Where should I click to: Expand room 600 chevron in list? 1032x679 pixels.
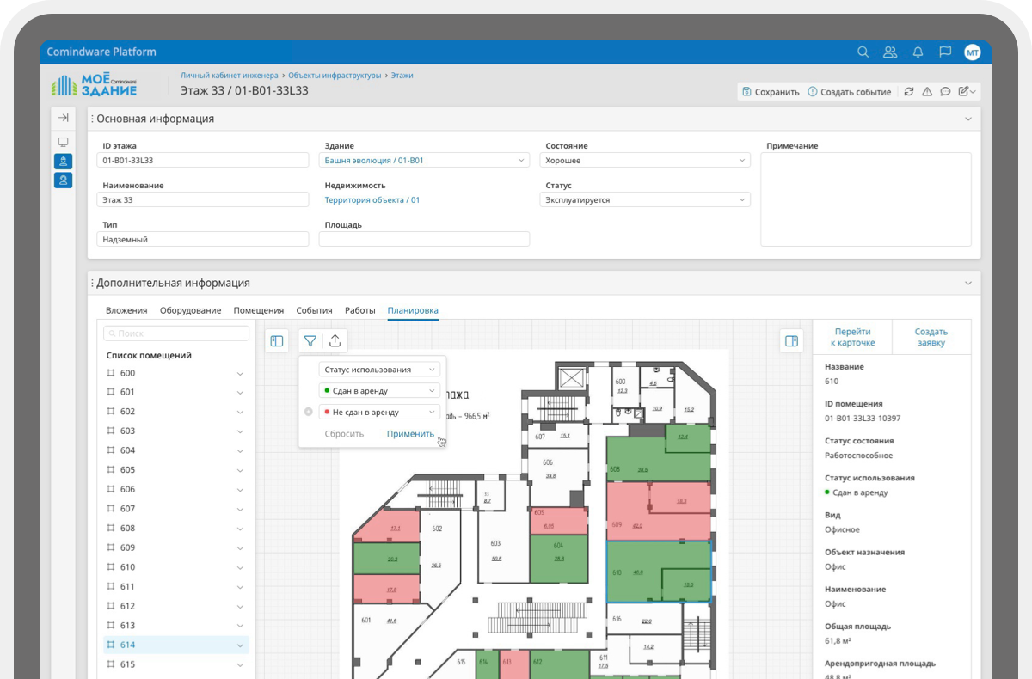pyautogui.click(x=240, y=374)
